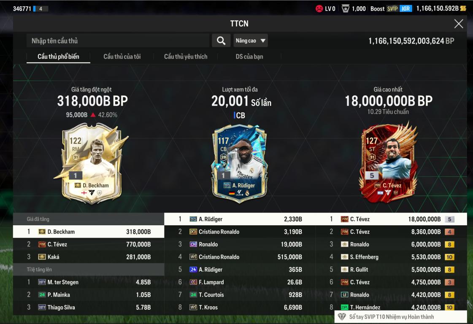Open the Nâng cao dropdown

[250, 41]
